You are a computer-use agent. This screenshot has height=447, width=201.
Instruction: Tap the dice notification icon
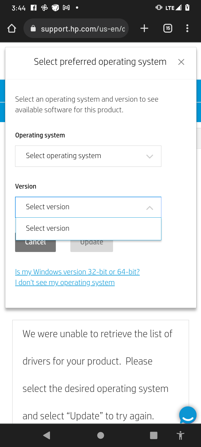[55, 8]
